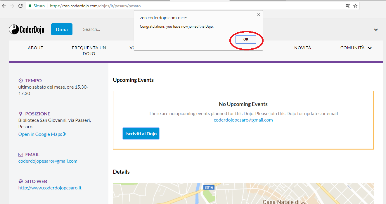Screen dimensions: 386x204
Task: Click the Details heading
Action: click(x=121, y=172)
